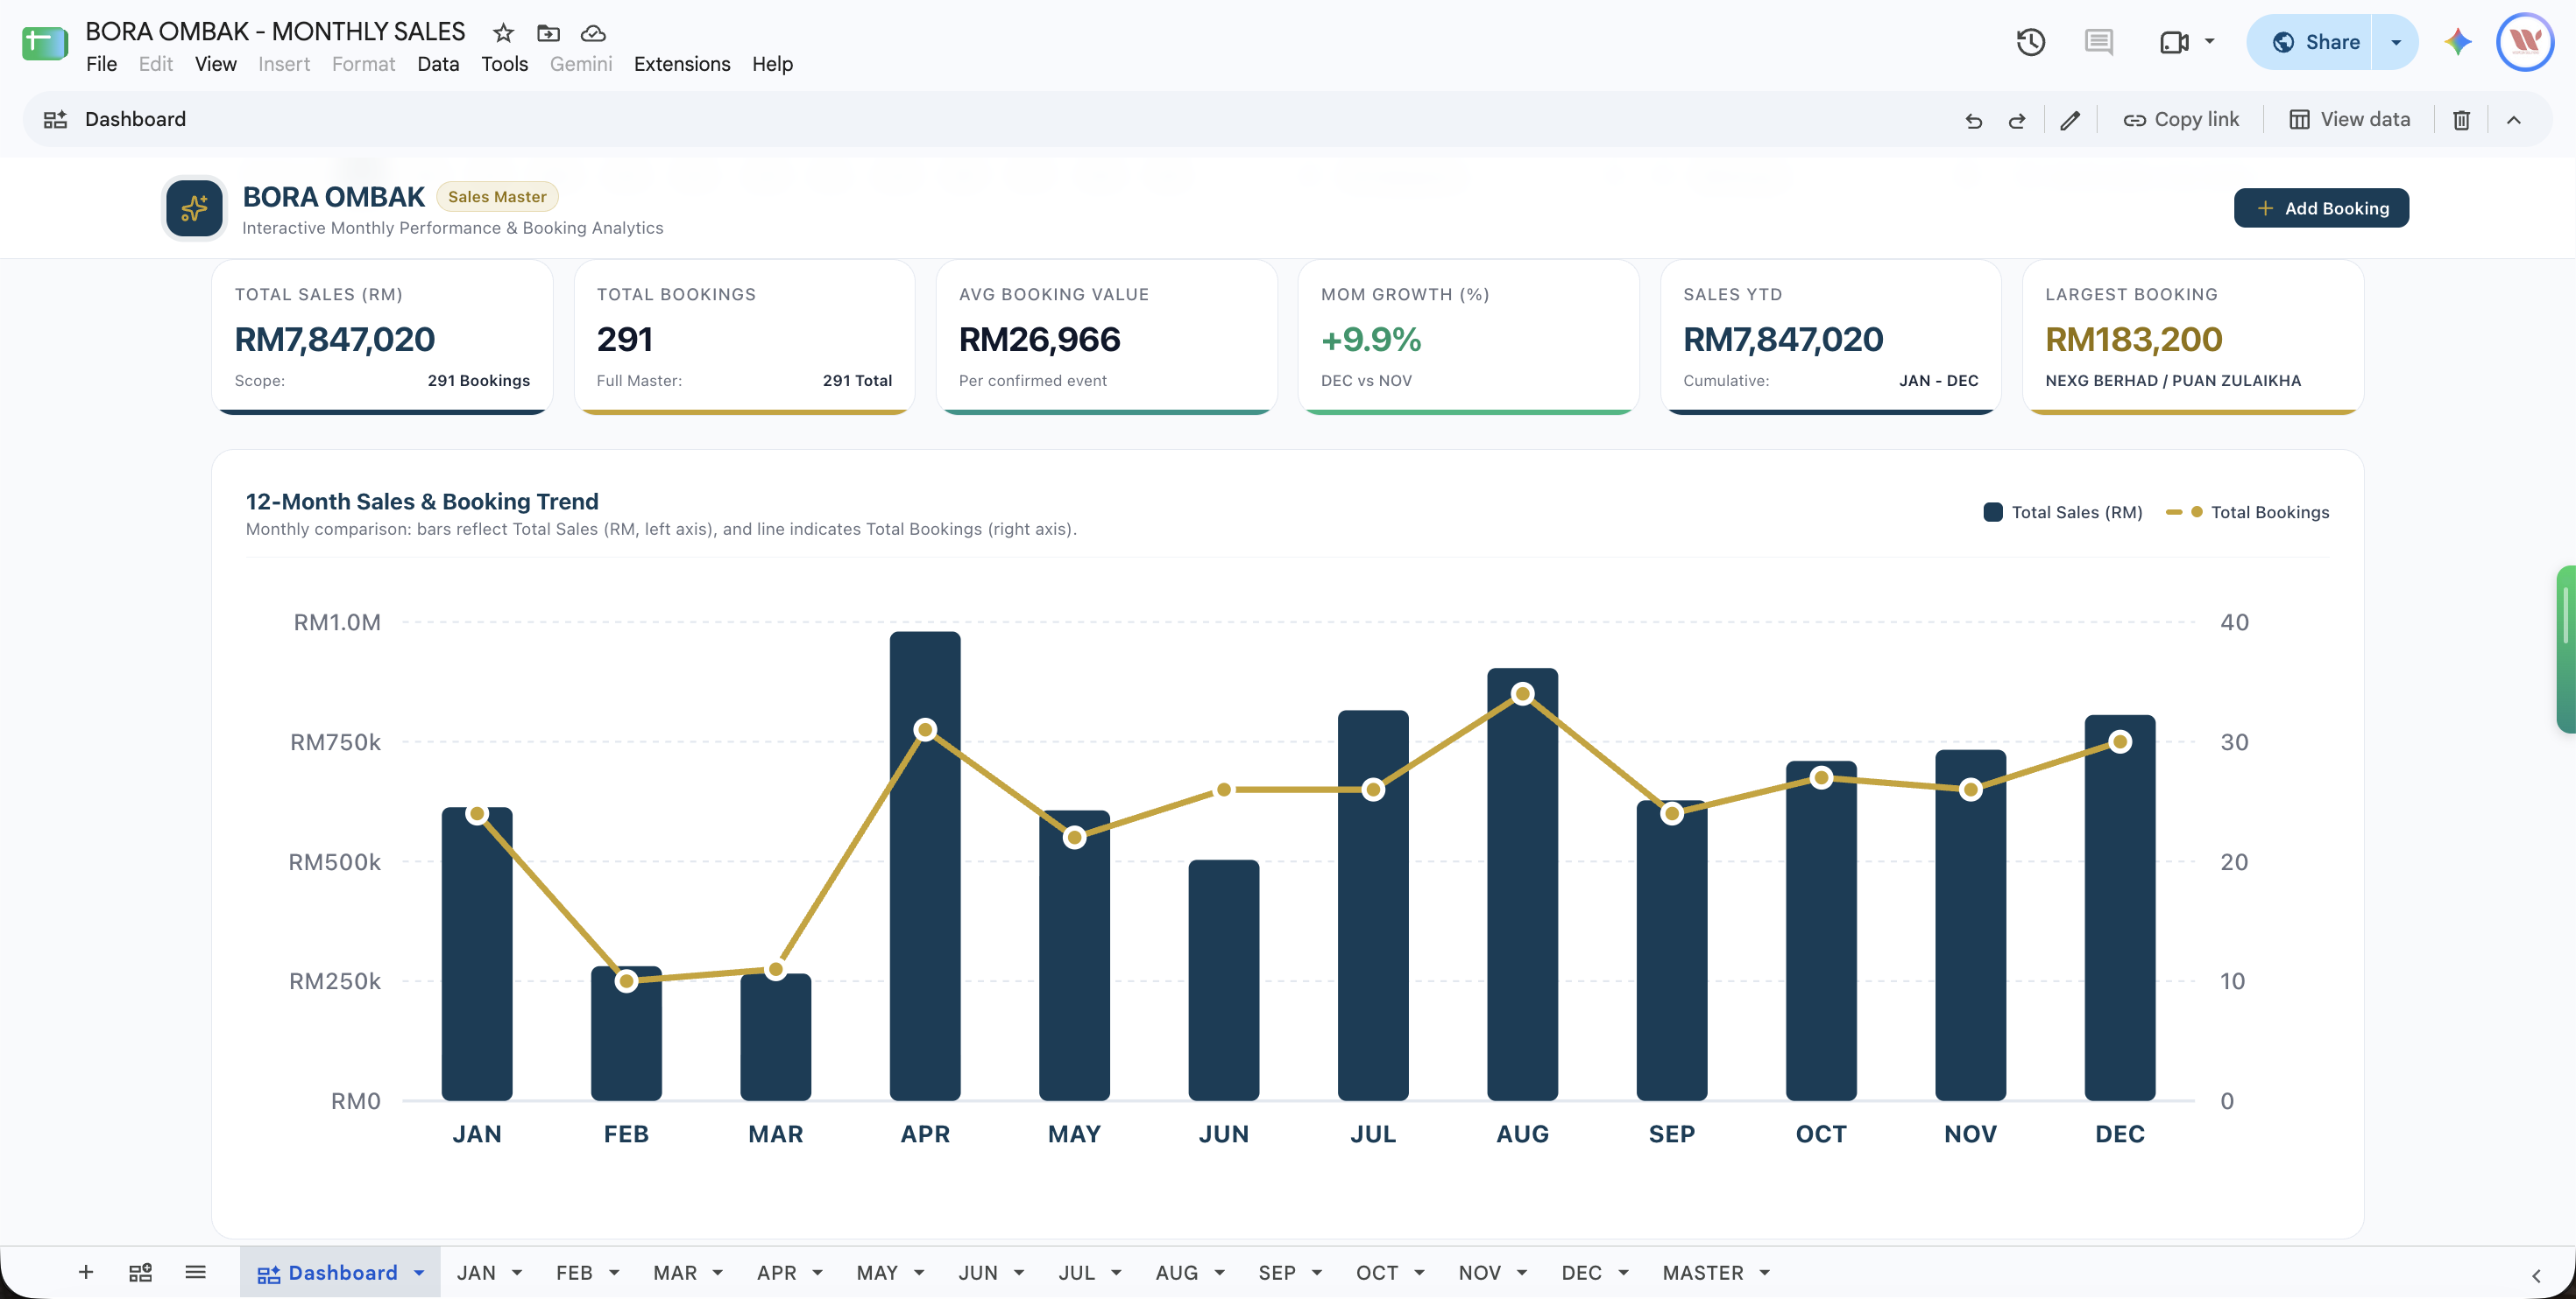This screenshot has height=1299, width=2576.
Task: Open the Gemini sparkle icon
Action: pos(2458,42)
